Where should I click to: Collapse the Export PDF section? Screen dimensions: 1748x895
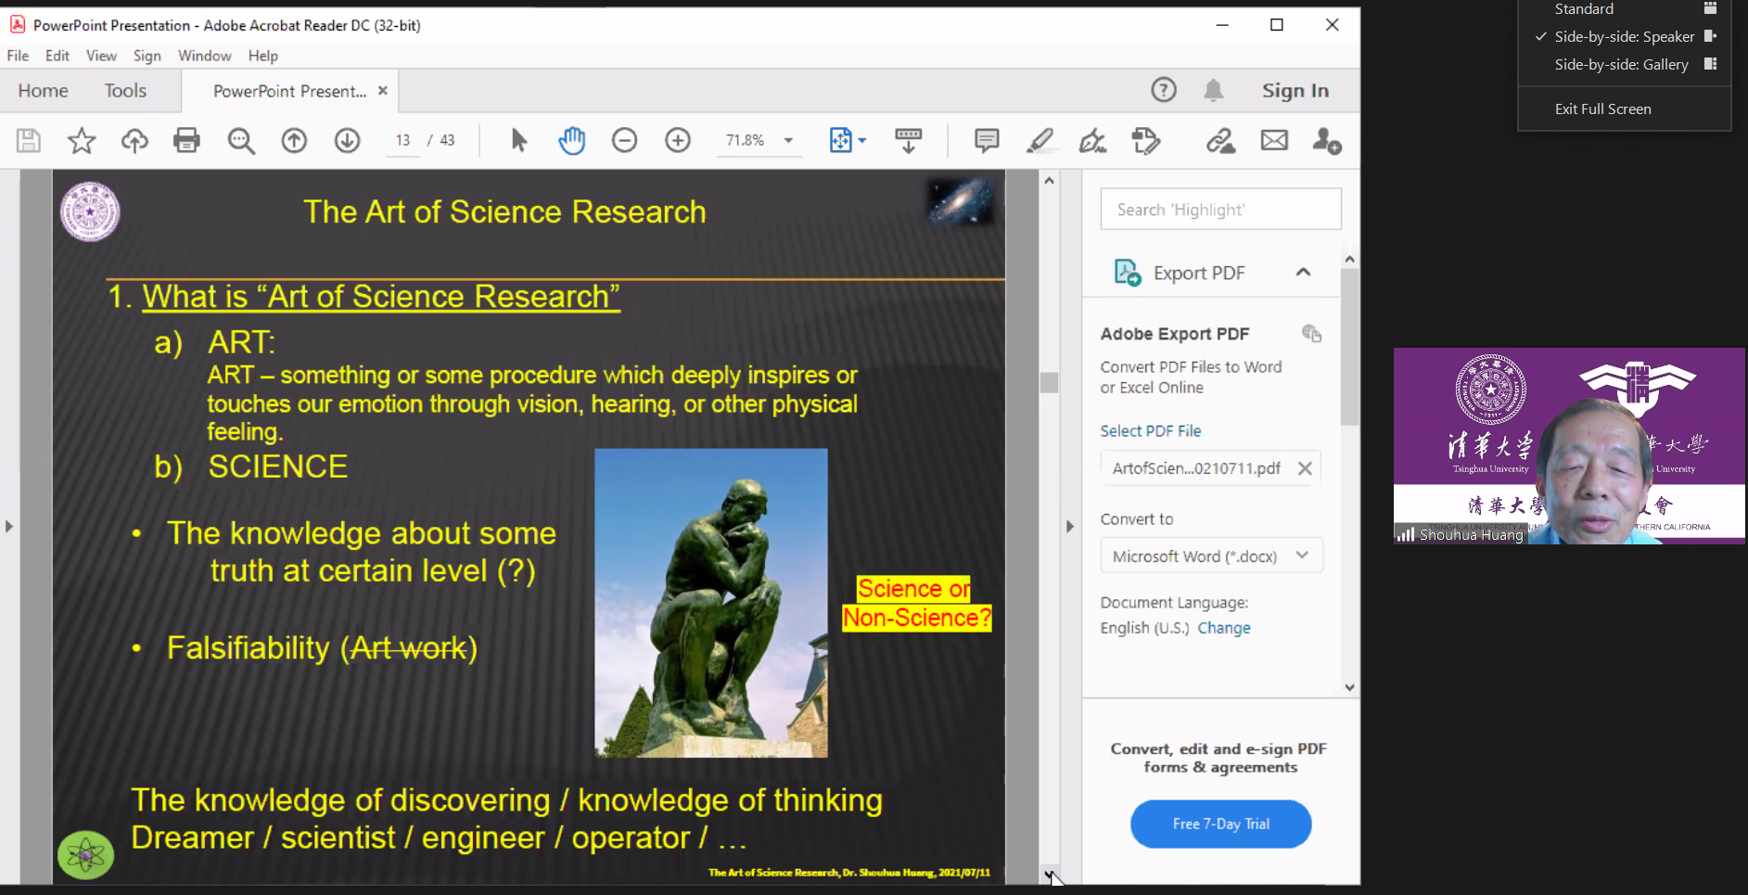(1303, 273)
